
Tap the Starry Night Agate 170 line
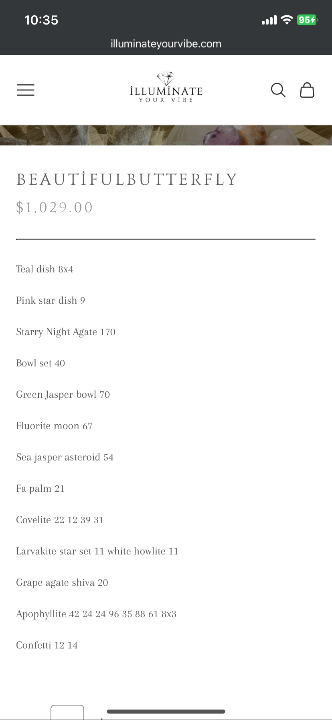66,332
